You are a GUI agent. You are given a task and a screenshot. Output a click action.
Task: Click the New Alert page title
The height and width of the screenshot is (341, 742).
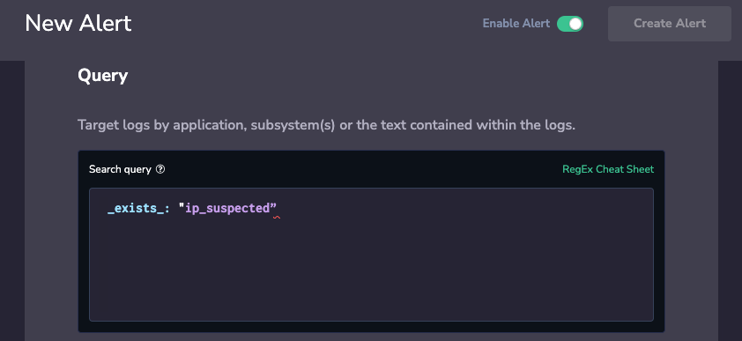click(x=78, y=23)
